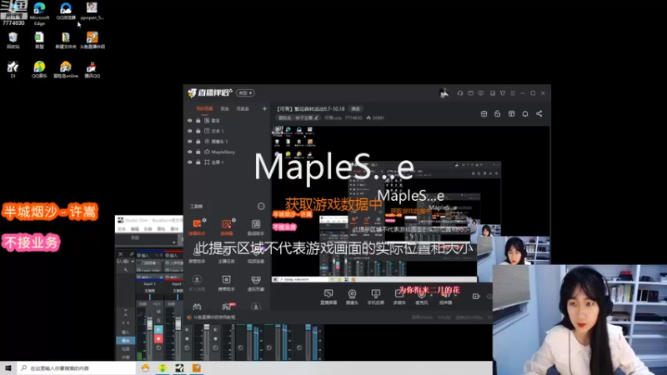Toggle the lock on 文本 1 layer

click(x=198, y=131)
